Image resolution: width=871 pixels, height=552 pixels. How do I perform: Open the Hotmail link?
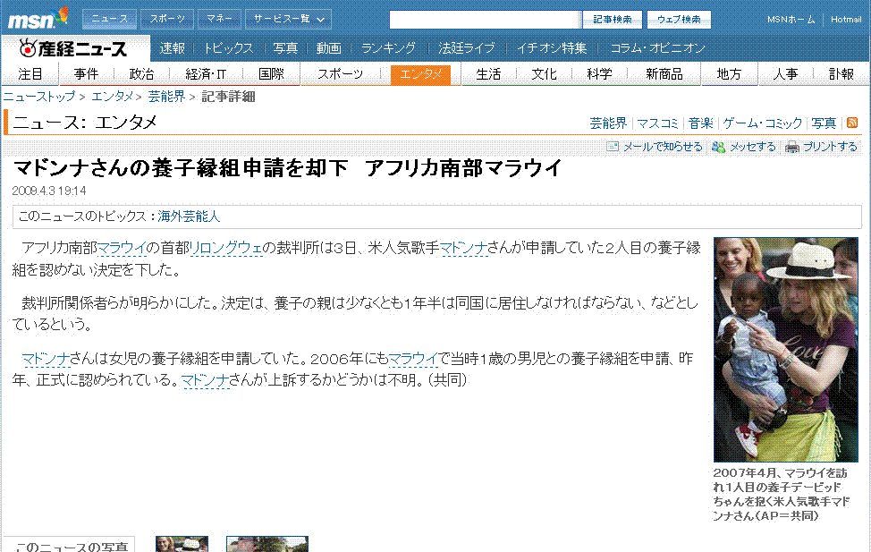(845, 18)
